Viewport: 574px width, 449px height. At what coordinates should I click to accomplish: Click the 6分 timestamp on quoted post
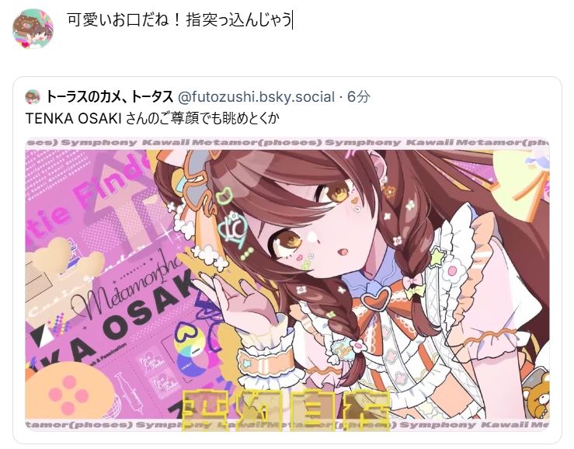coord(358,97)
